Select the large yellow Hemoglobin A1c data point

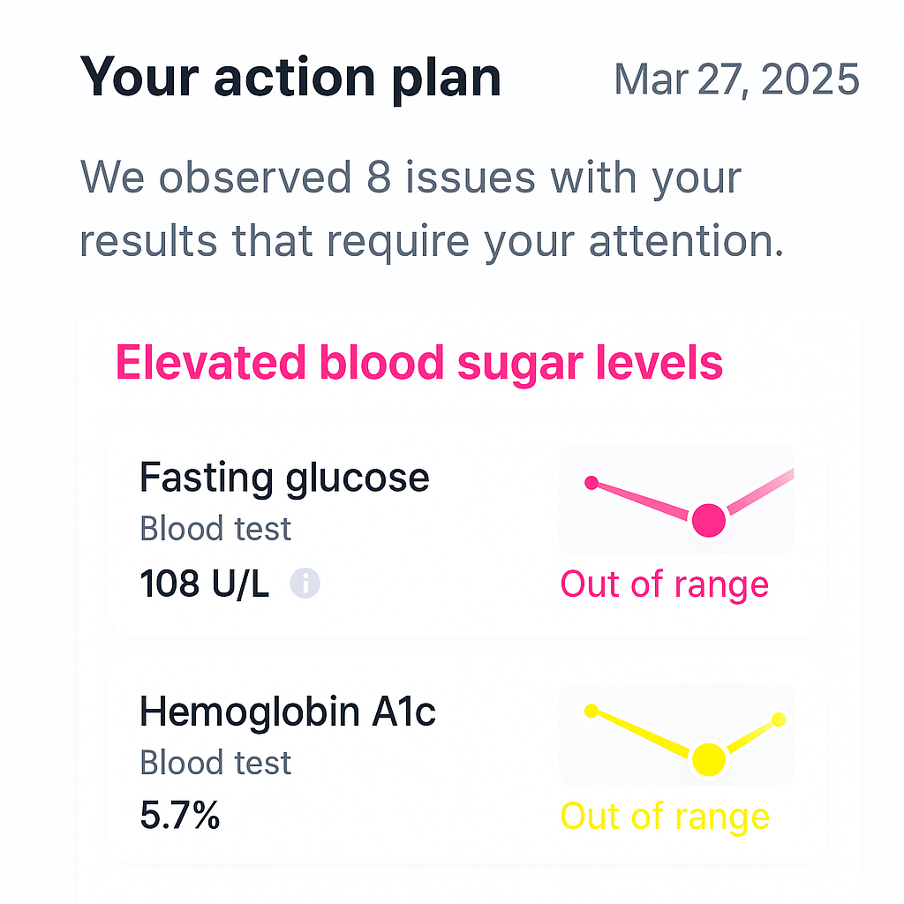tap(709, 760)
